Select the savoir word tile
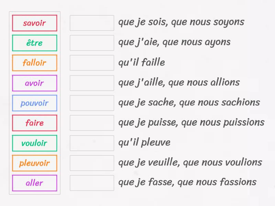Image resolution: width=275 pixels, height=206 pixels. point(34,23)
